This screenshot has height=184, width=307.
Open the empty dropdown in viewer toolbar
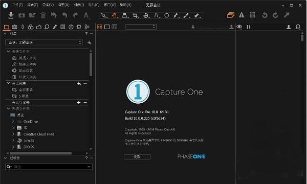click(x=141, y=27)
